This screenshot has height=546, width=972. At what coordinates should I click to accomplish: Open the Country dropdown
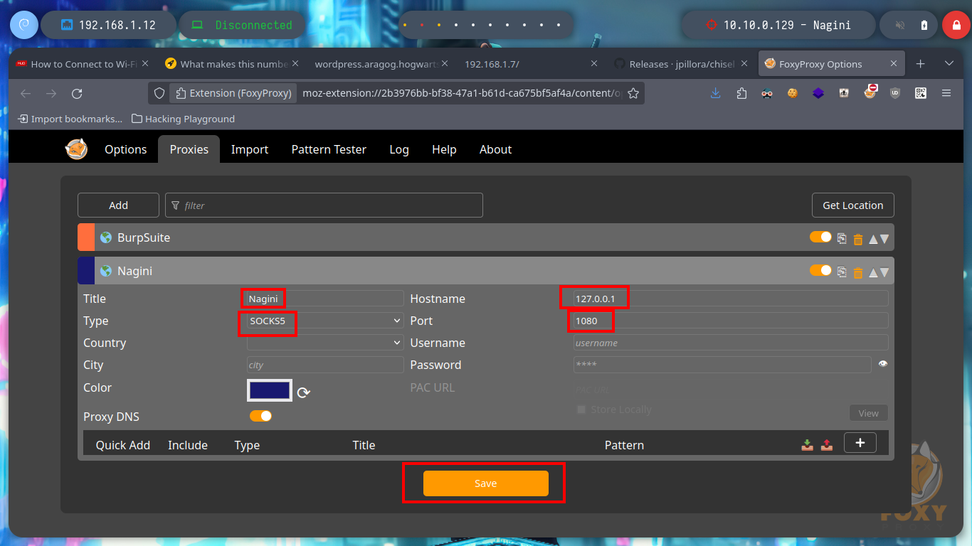pyautogui.click(x=325, y=343)
